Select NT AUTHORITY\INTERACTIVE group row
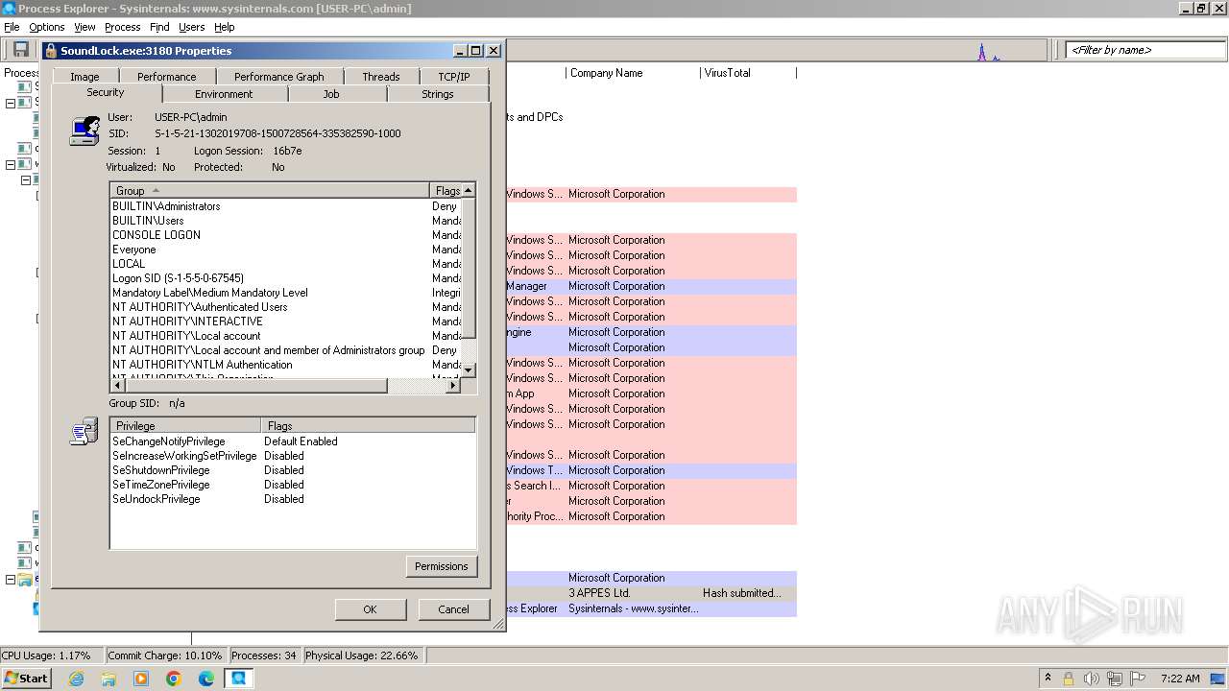The image size is (1229, 691). [285, 322]
